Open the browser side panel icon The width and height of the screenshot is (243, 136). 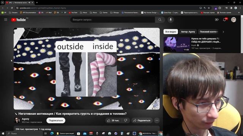(x=231, y=8)
